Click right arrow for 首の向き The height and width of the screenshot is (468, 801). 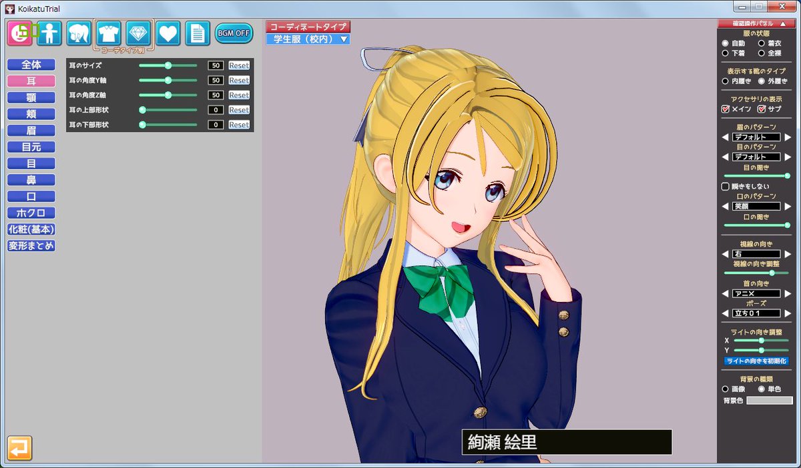point(788,293)
